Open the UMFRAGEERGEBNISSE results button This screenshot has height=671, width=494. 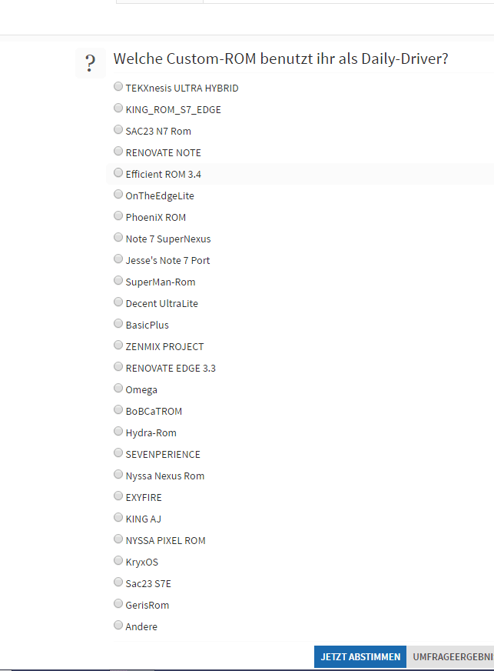point(450,657)
